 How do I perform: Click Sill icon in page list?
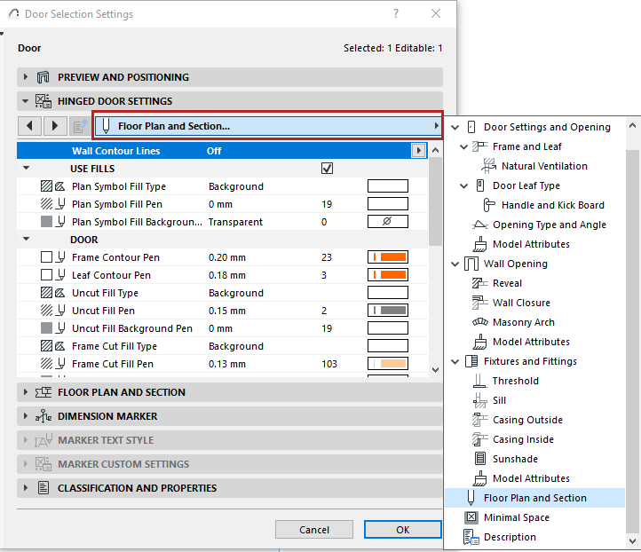click(480, 400)
